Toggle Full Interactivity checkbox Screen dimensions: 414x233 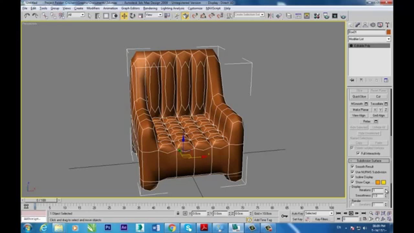coord(358,153)
